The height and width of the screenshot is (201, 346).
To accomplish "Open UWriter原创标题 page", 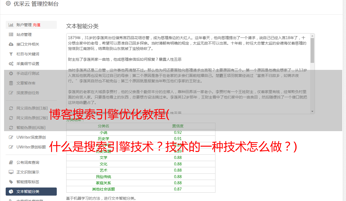I will 31,147.
